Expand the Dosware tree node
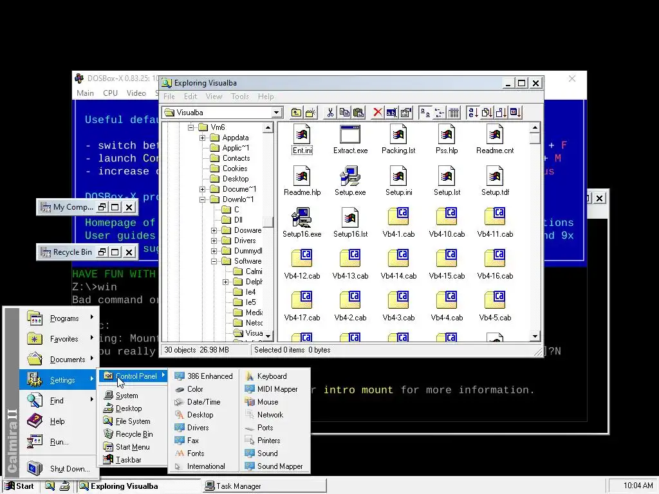 point(214,231)
